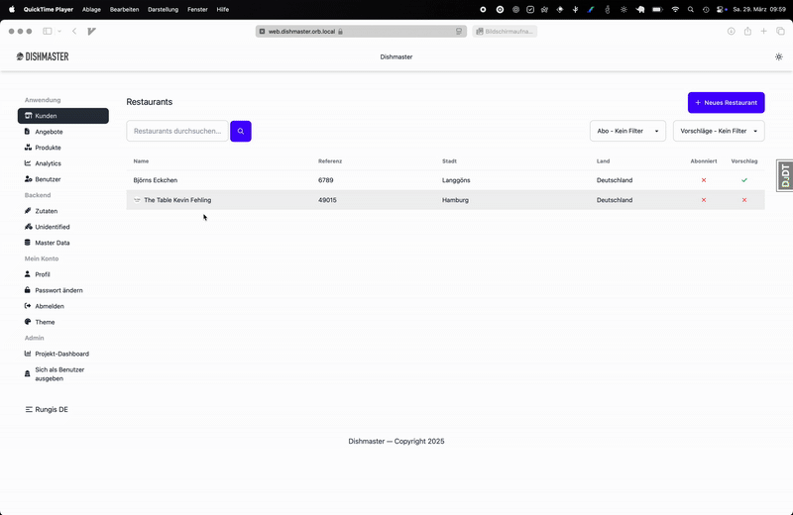This screenshot has height=515, width=793.
Task: Open the Darstellung menu in menu bar
Action: [163, 9]
